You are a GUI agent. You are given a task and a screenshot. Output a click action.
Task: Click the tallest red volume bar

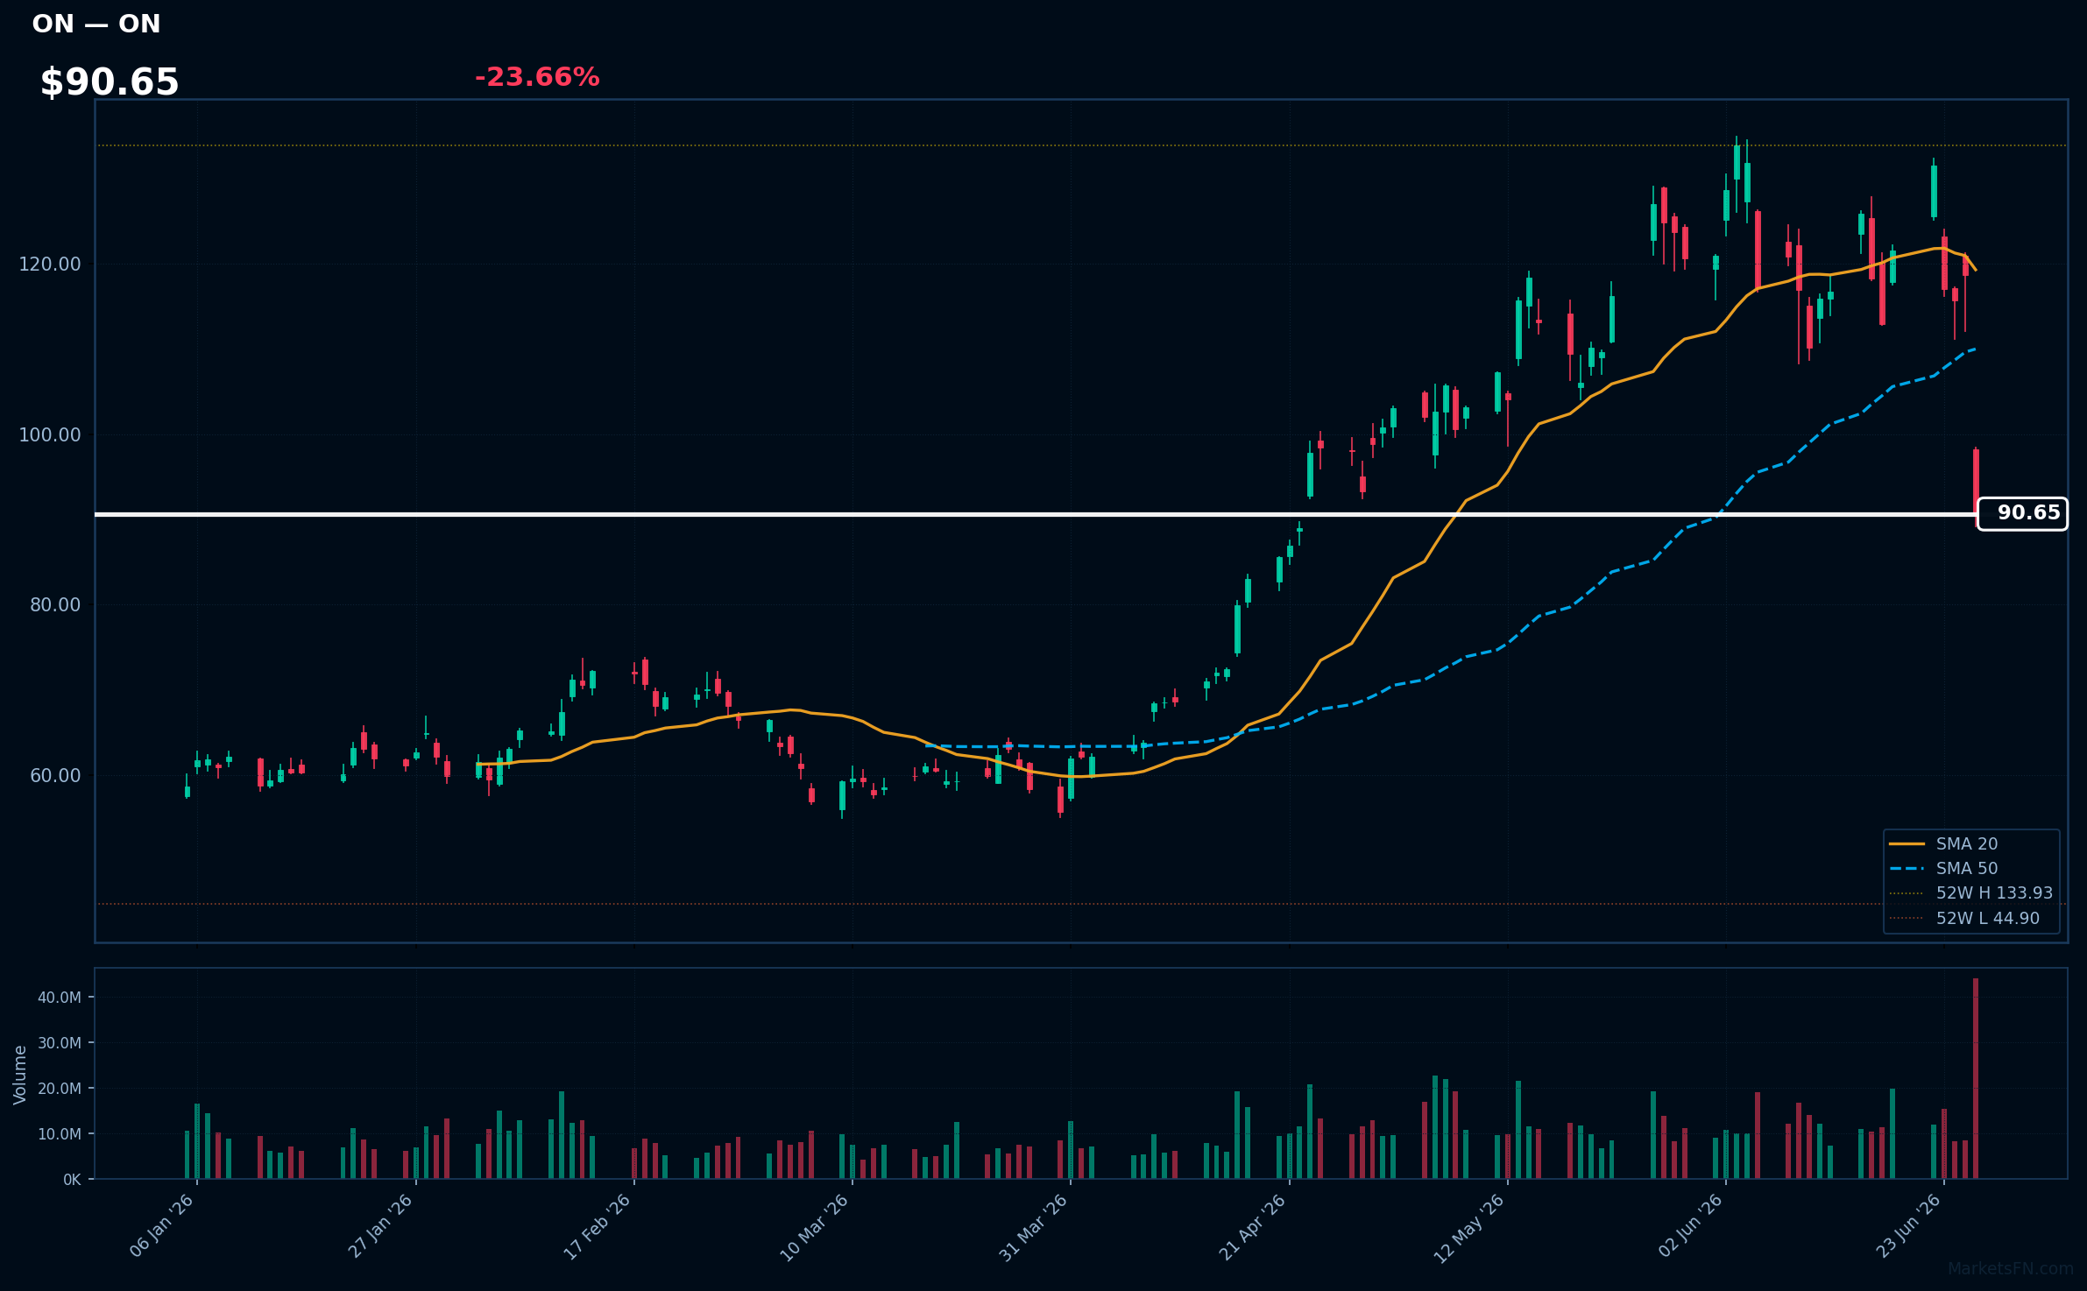coord(1976,1078)
